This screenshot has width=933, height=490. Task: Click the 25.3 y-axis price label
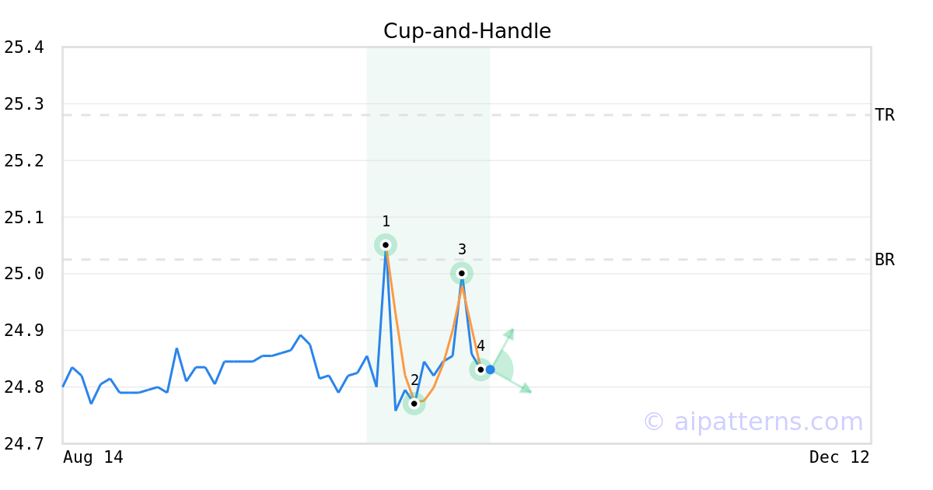click(x=23, y=104)
